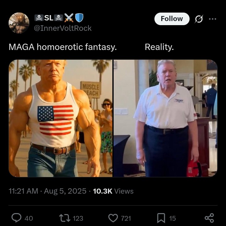Screen dimensions: 226x226
Task: Visit the @InnerVoltRock handle link
Action: pos(63,28)
